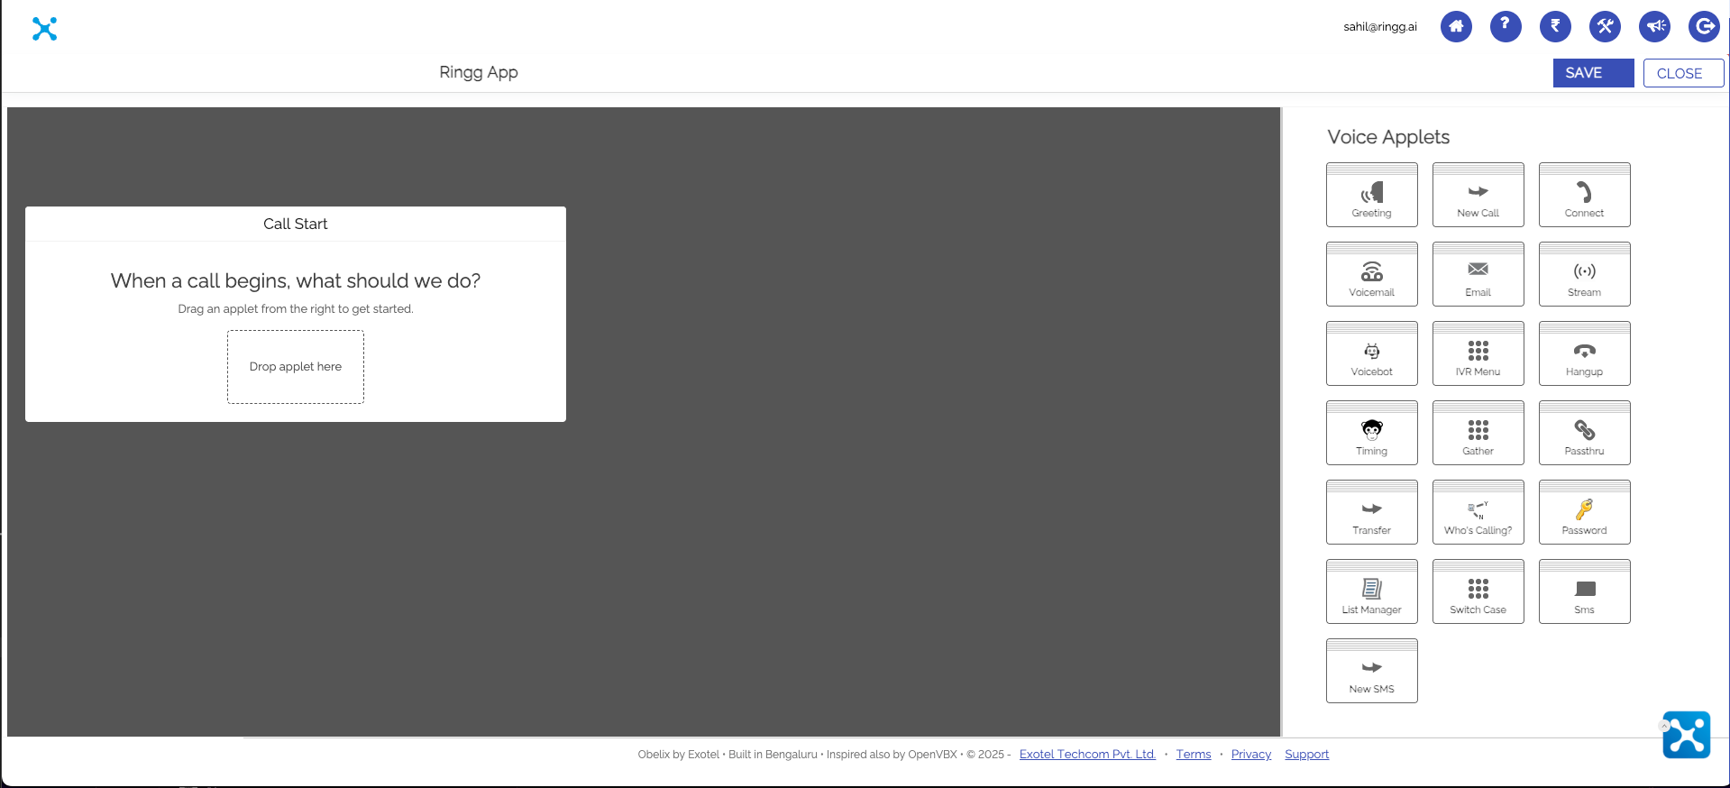The width and height of the screenshot is (1730, 788).
Task: Open the Support link
Action: point(1306,755)
